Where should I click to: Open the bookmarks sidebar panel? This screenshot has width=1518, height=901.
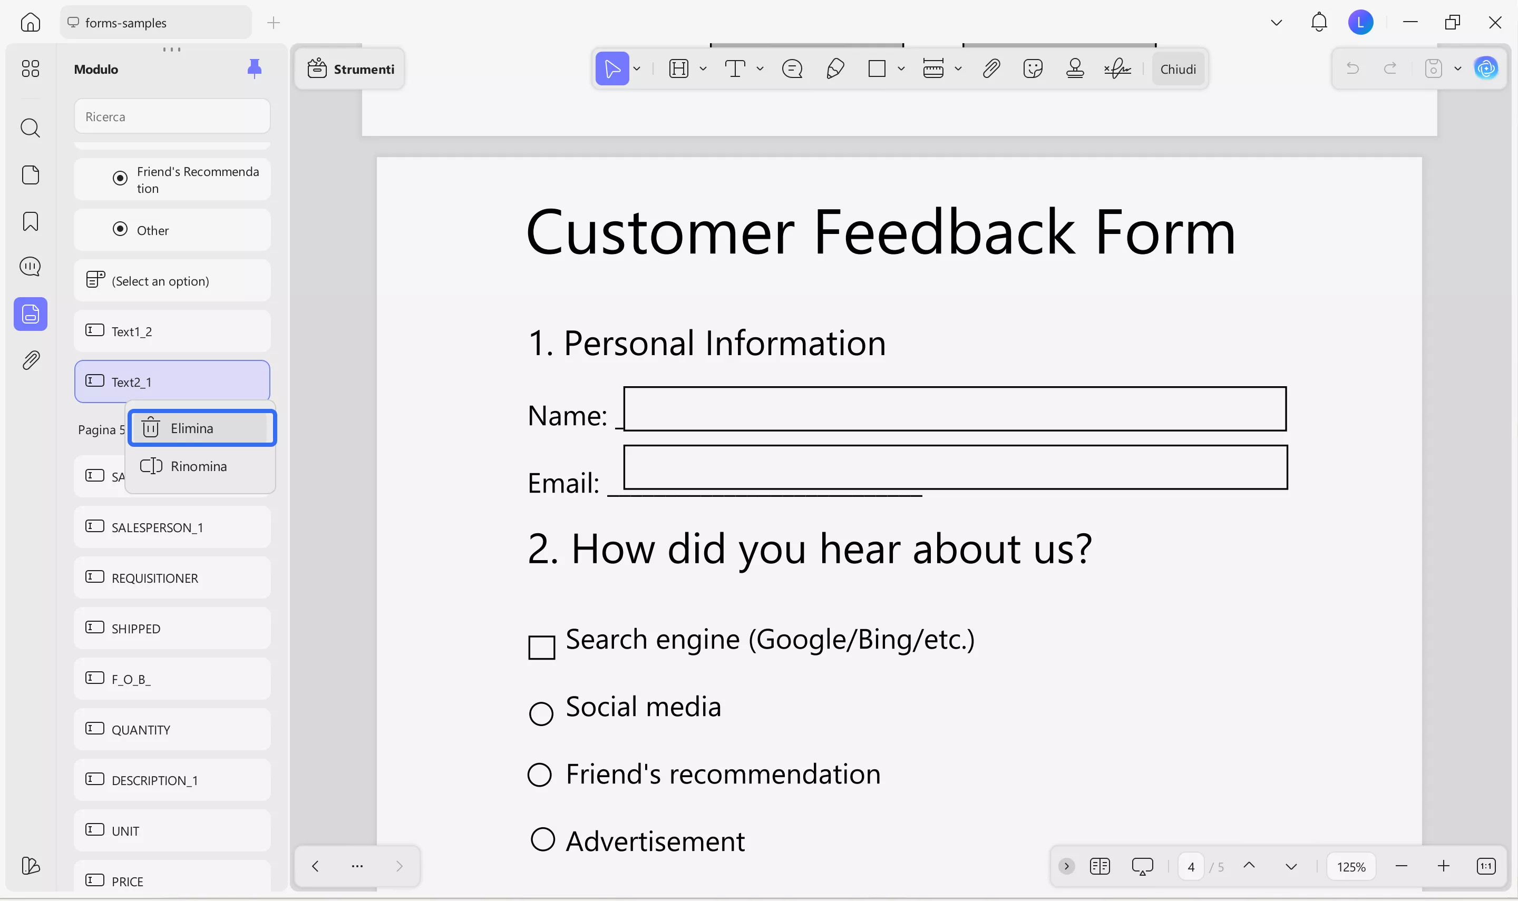(x=31, y=222)
